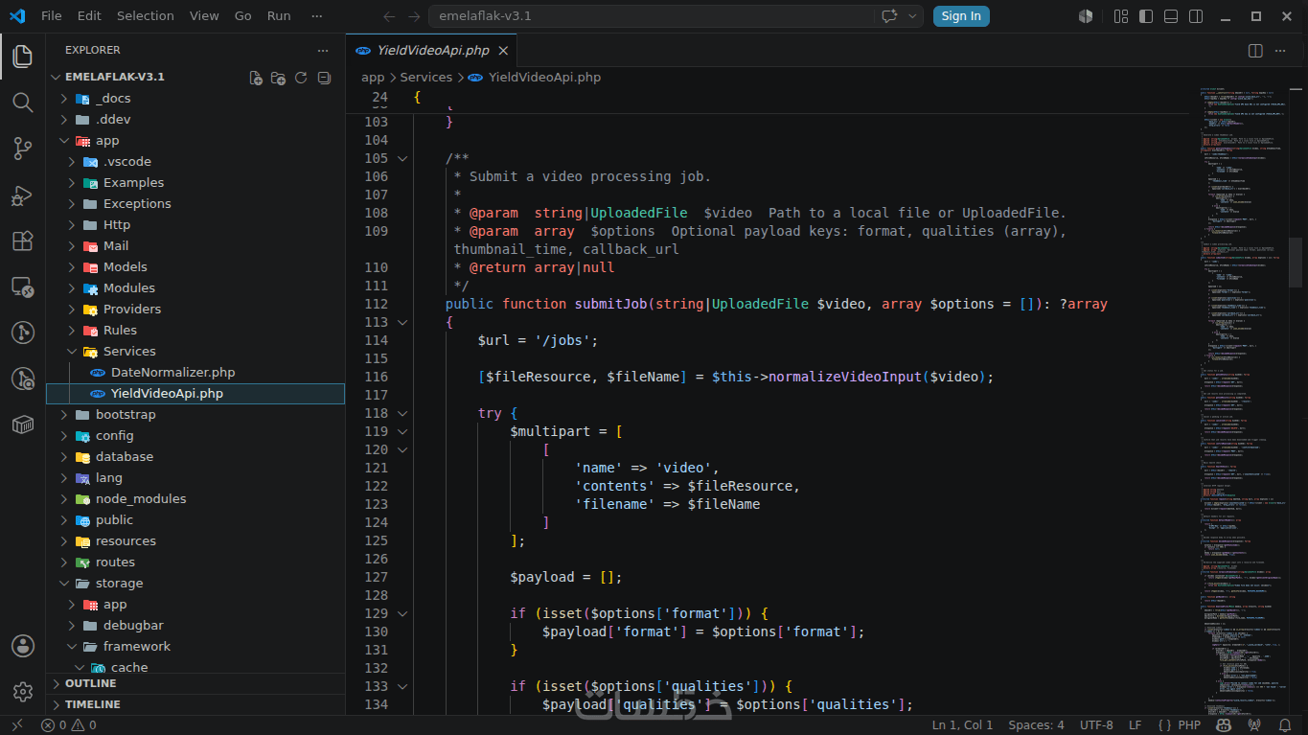
Task: Click the hexagon icon beside the layout controls
Action: pyautogui.click(x=1086, y=16)
